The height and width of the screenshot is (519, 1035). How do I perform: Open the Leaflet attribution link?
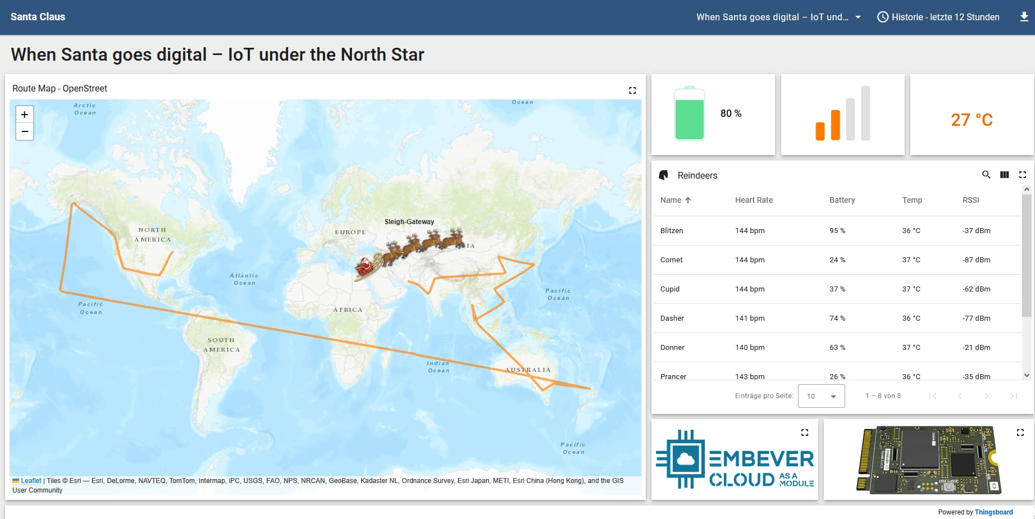point(31,481)
